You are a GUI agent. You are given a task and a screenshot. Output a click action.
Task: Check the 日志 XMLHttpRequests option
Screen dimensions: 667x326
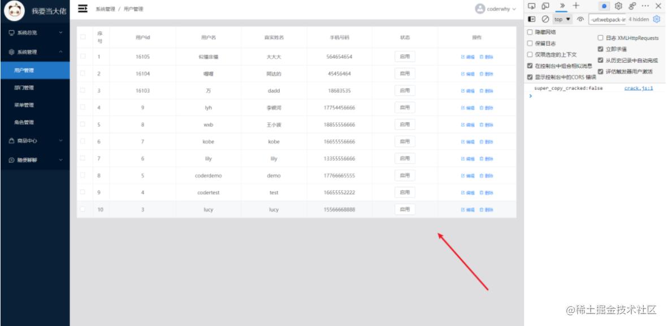pyautogui.click(x=600, y=38)
